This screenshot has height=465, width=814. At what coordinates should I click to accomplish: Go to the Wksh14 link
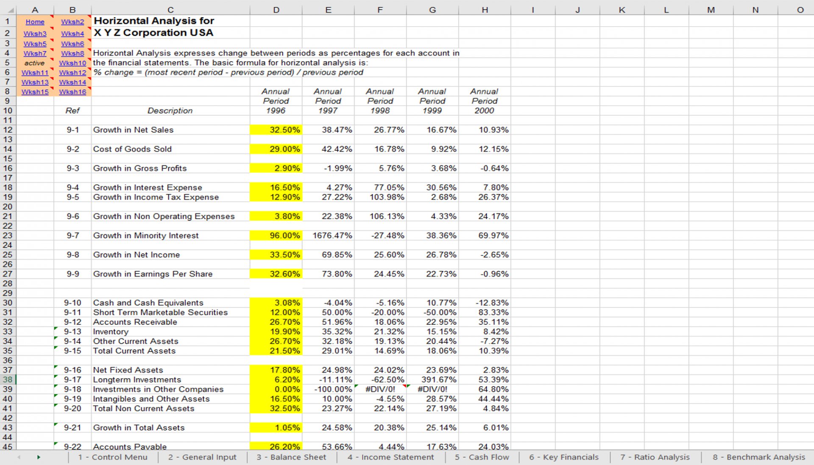click(x=72, y=82)
